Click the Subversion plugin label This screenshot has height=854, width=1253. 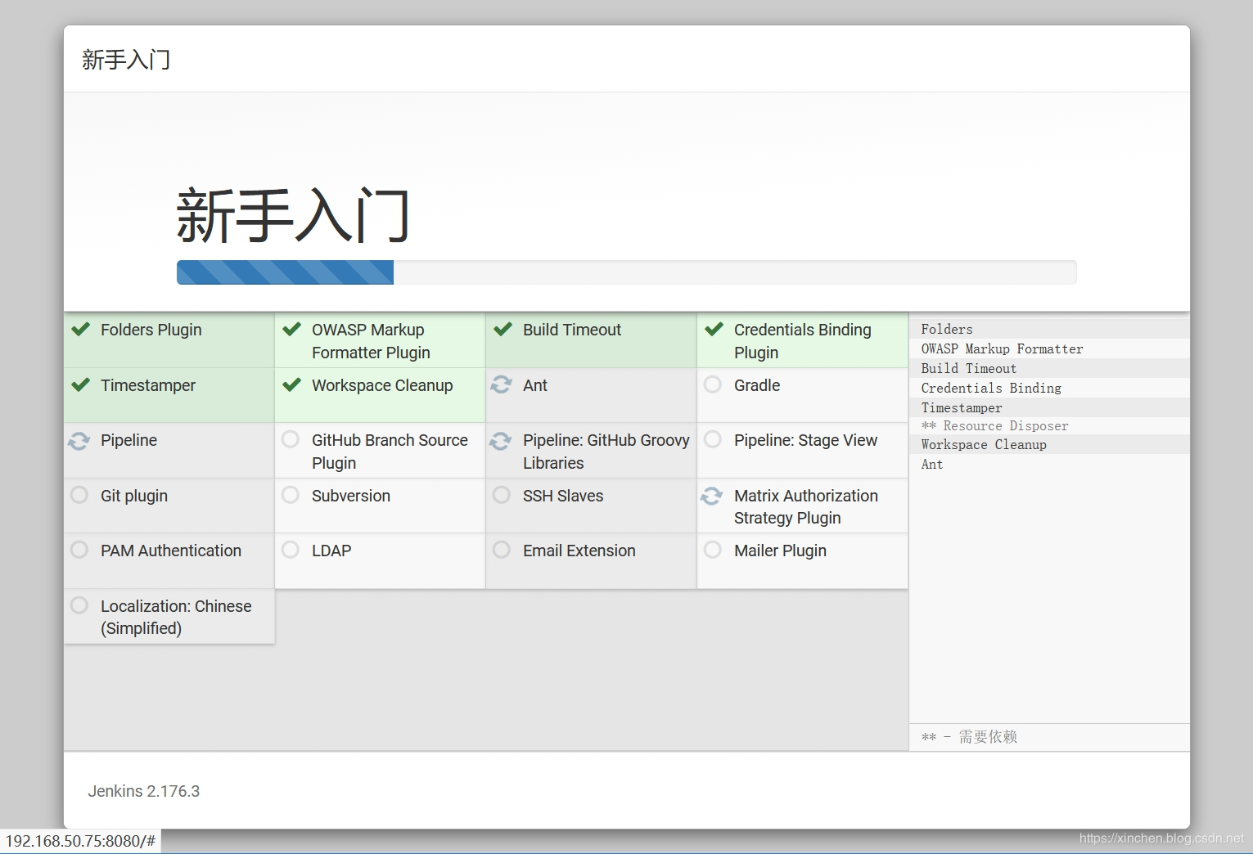point(351,496)
